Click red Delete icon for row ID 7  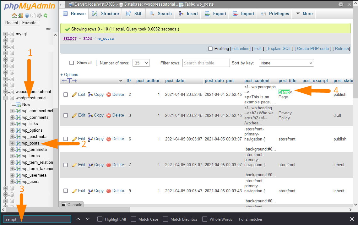pyautogui.click(x=109, y=165)
